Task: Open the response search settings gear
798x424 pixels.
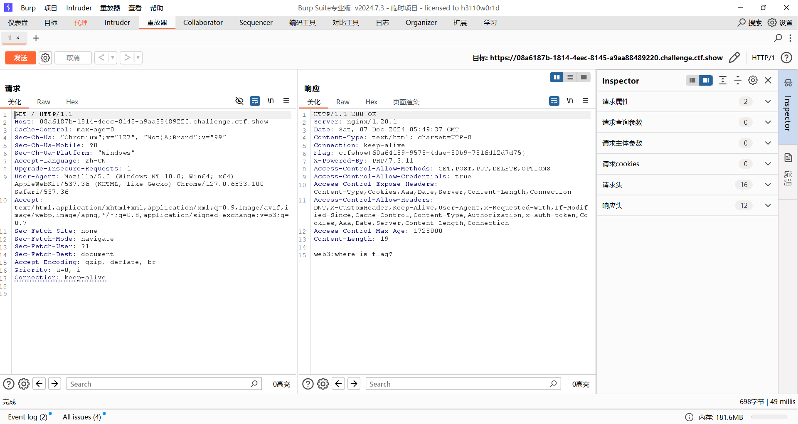Action: pos(323,384)
